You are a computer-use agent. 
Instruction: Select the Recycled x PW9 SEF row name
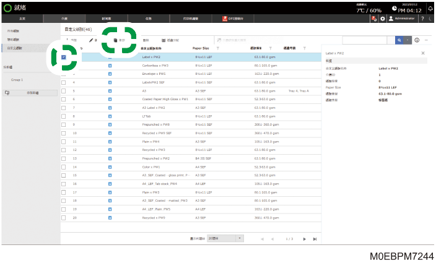tap(157, 133)
